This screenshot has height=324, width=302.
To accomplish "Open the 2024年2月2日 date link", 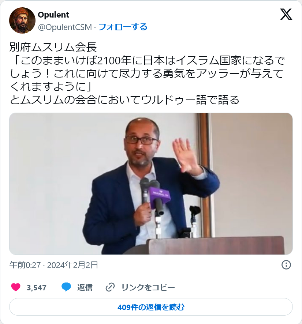I will point(72,265).
